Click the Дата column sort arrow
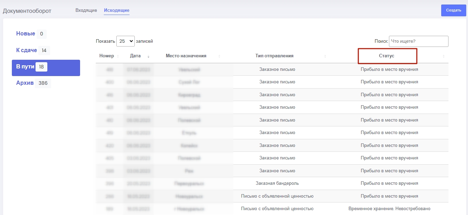Viewport: 468px width, 215px height. [149, 56]
